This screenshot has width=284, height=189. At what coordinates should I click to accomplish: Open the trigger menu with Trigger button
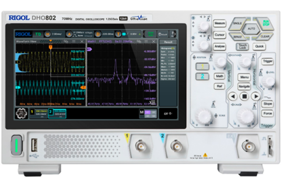tap(267, 61)
